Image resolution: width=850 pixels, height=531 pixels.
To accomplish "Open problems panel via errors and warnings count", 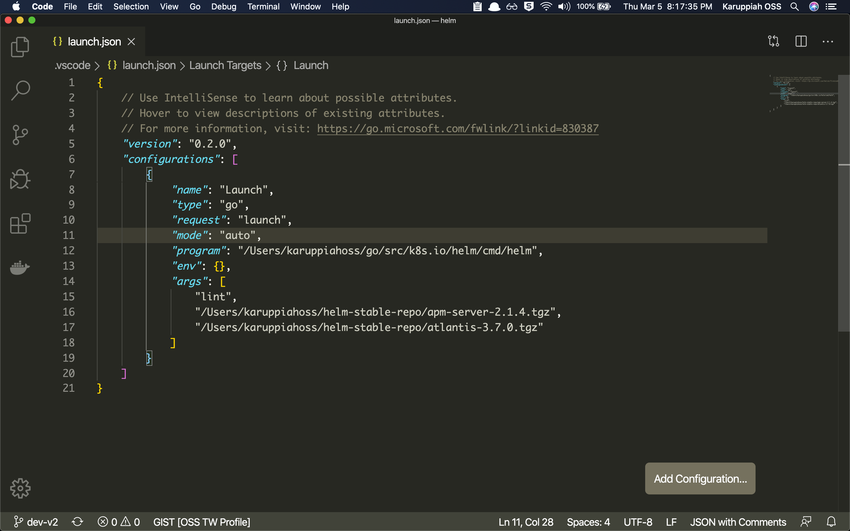I will pos(119,522).
